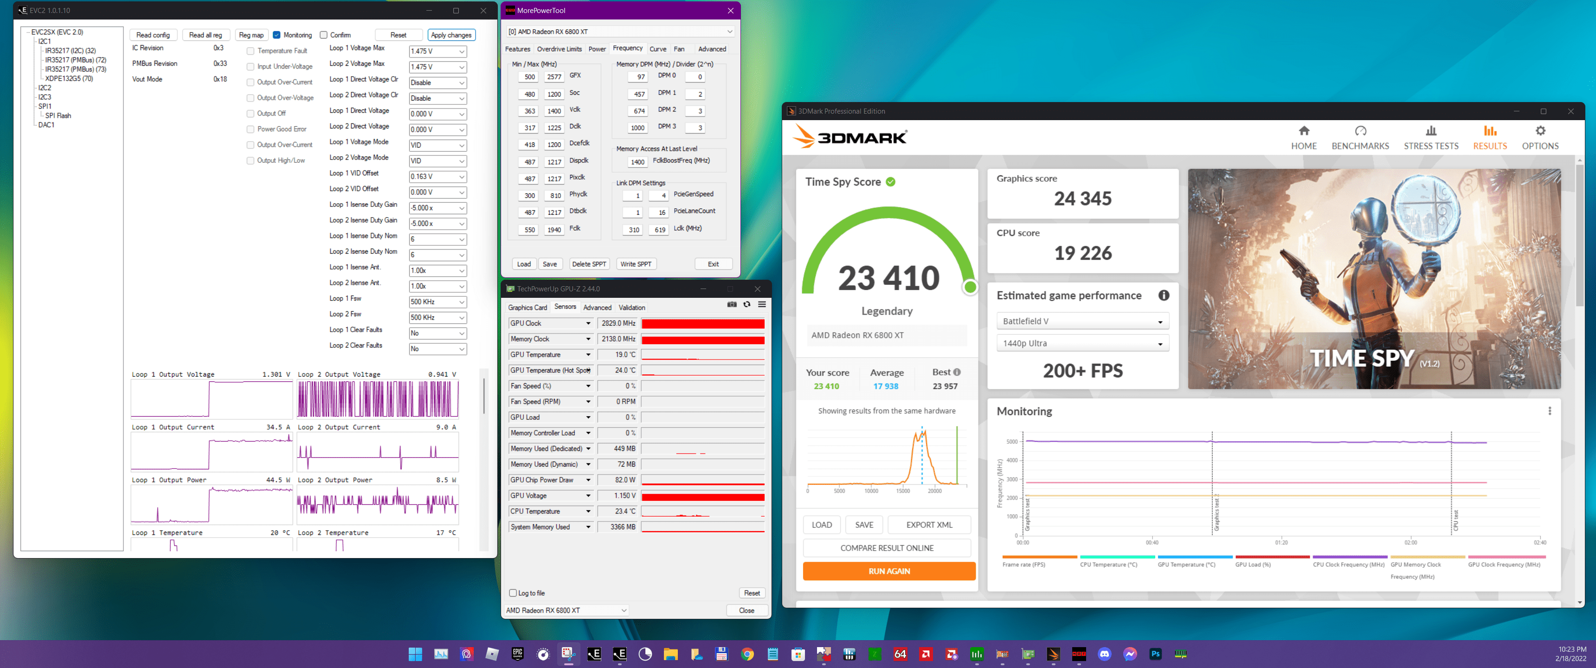Image resolution: width=1596 pixels, height=668 pixels.
Task: Open Messenger from taskbar
Action: 1129,654
